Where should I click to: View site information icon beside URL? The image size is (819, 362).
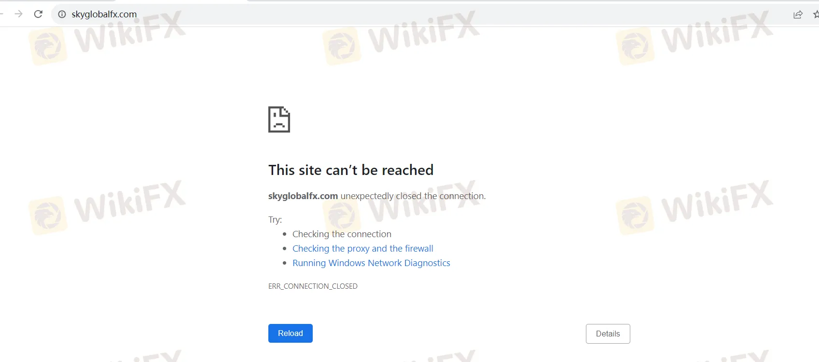tap(62, 14)
